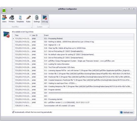This screenshot has width=137, height=121.
Task: Click the row indicator arrow of first row
Action: click(x=13, y=39)
